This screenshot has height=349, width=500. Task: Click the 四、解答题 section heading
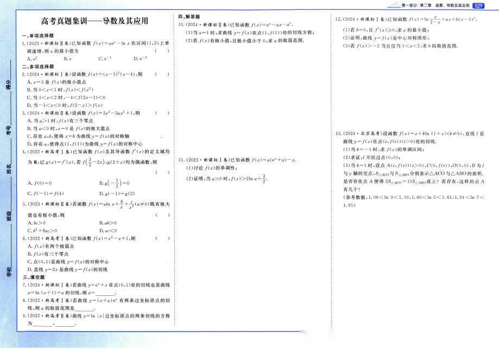189,17
